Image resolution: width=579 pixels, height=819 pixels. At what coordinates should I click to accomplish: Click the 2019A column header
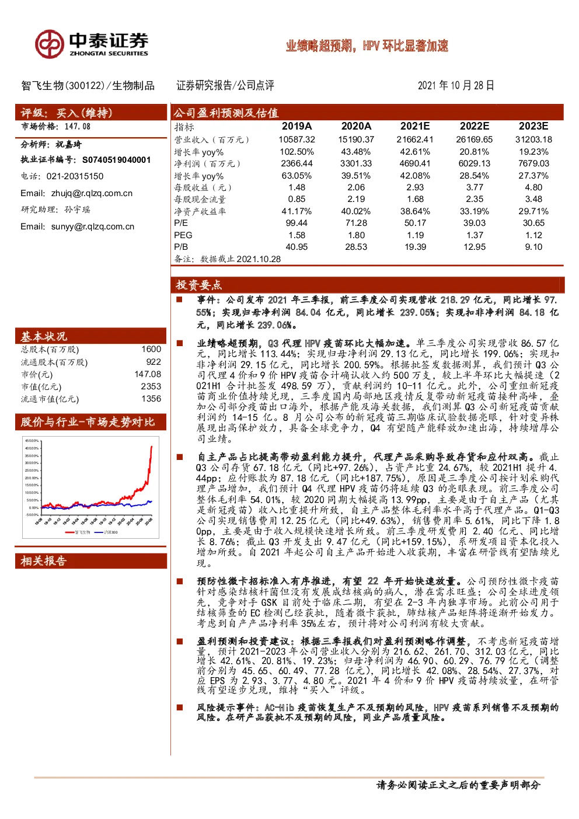(x=297, y=126)
